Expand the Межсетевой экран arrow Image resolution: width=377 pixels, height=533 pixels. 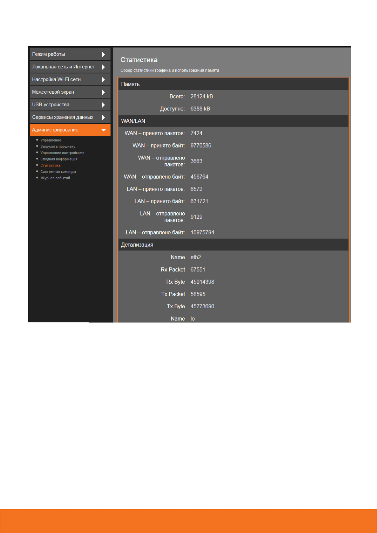tap(103, 92)
